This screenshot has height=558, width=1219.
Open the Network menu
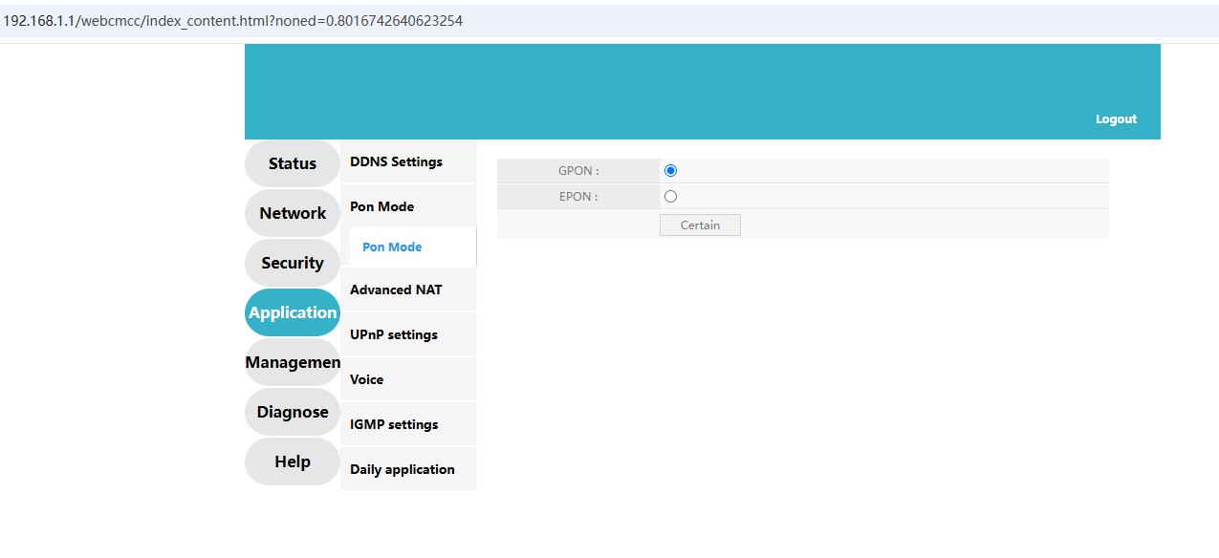point(292,212)
